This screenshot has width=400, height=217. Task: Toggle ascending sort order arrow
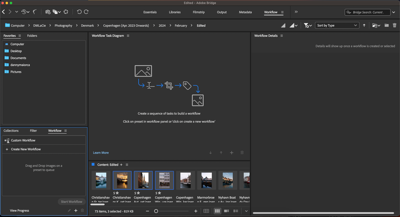[x=364, y=26]
